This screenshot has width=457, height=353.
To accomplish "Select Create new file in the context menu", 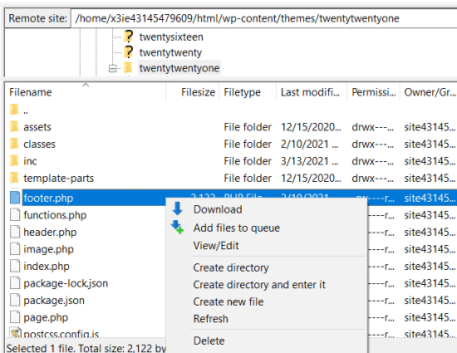I will pyautogui.click(x=228, y=302).
